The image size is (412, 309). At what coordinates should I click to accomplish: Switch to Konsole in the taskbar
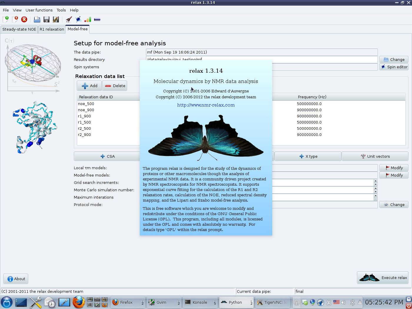point(200,302)
